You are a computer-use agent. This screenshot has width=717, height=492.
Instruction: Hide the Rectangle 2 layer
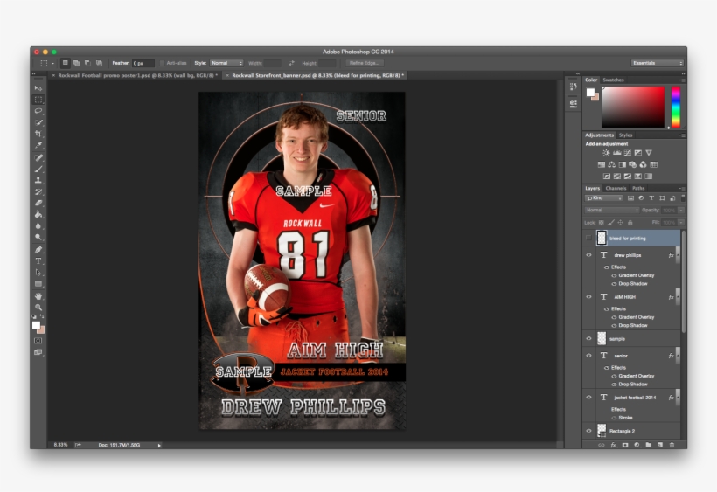point(588,431)
